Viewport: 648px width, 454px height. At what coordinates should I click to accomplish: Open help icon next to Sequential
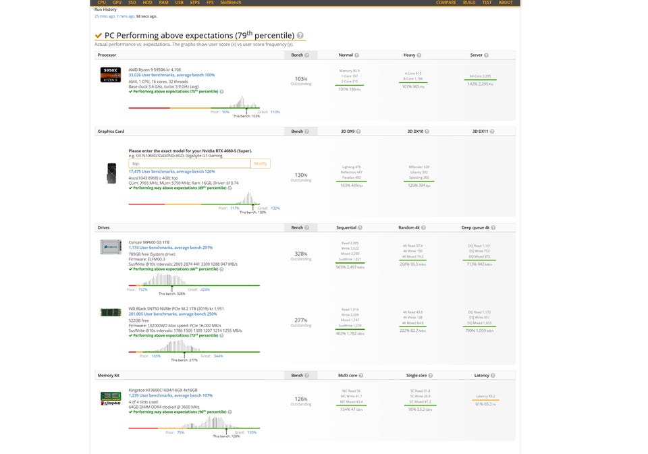(x=360, y=227)
